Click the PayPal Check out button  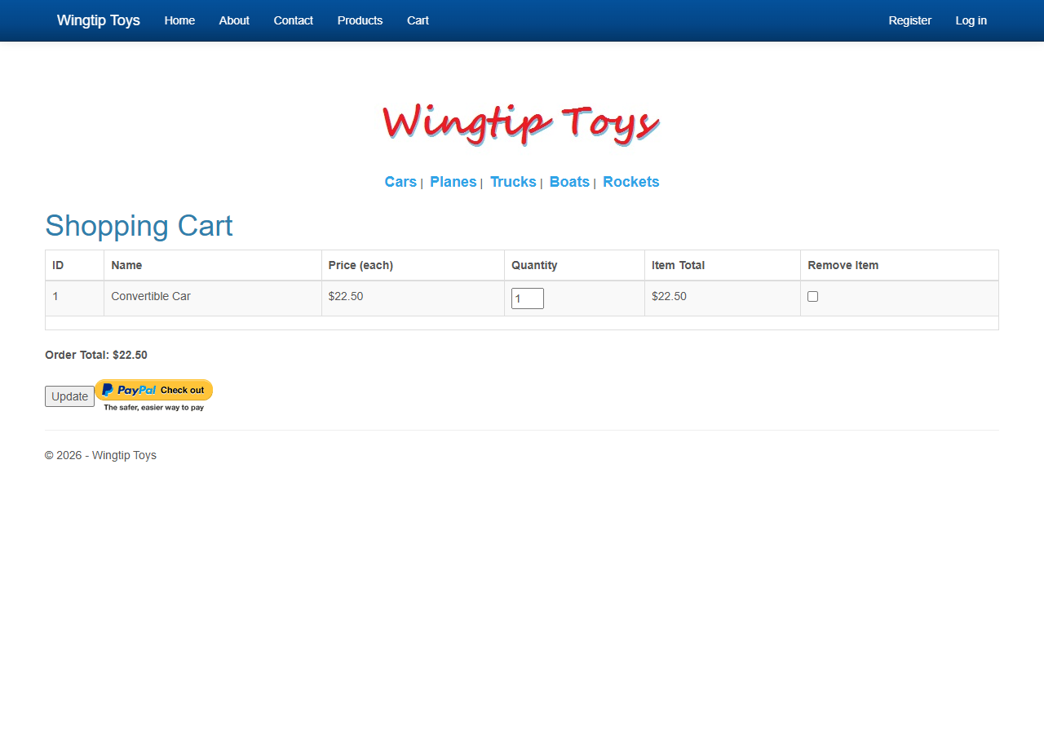point(153,390)
